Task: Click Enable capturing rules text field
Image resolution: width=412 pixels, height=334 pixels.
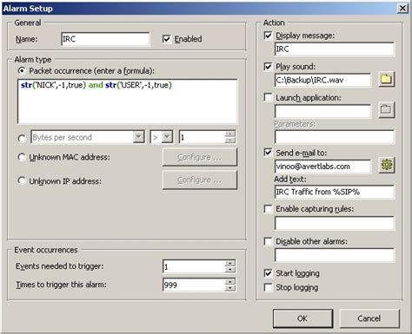Action: coord(335,223)
